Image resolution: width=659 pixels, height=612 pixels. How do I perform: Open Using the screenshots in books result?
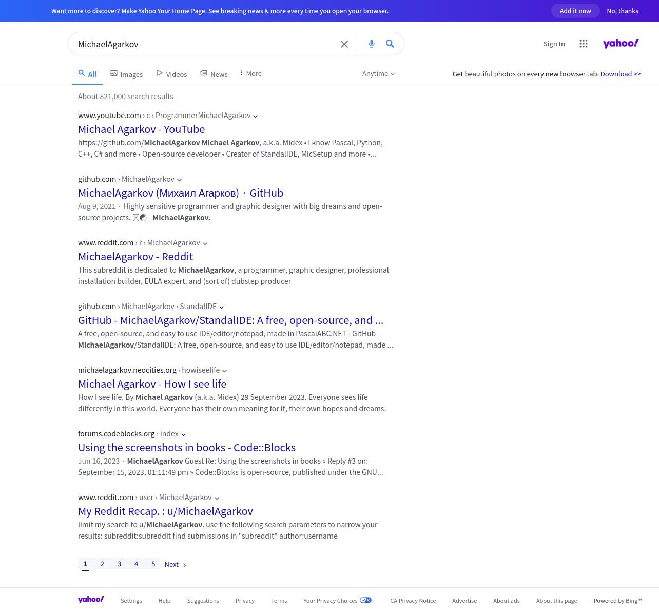pos(187,448)
